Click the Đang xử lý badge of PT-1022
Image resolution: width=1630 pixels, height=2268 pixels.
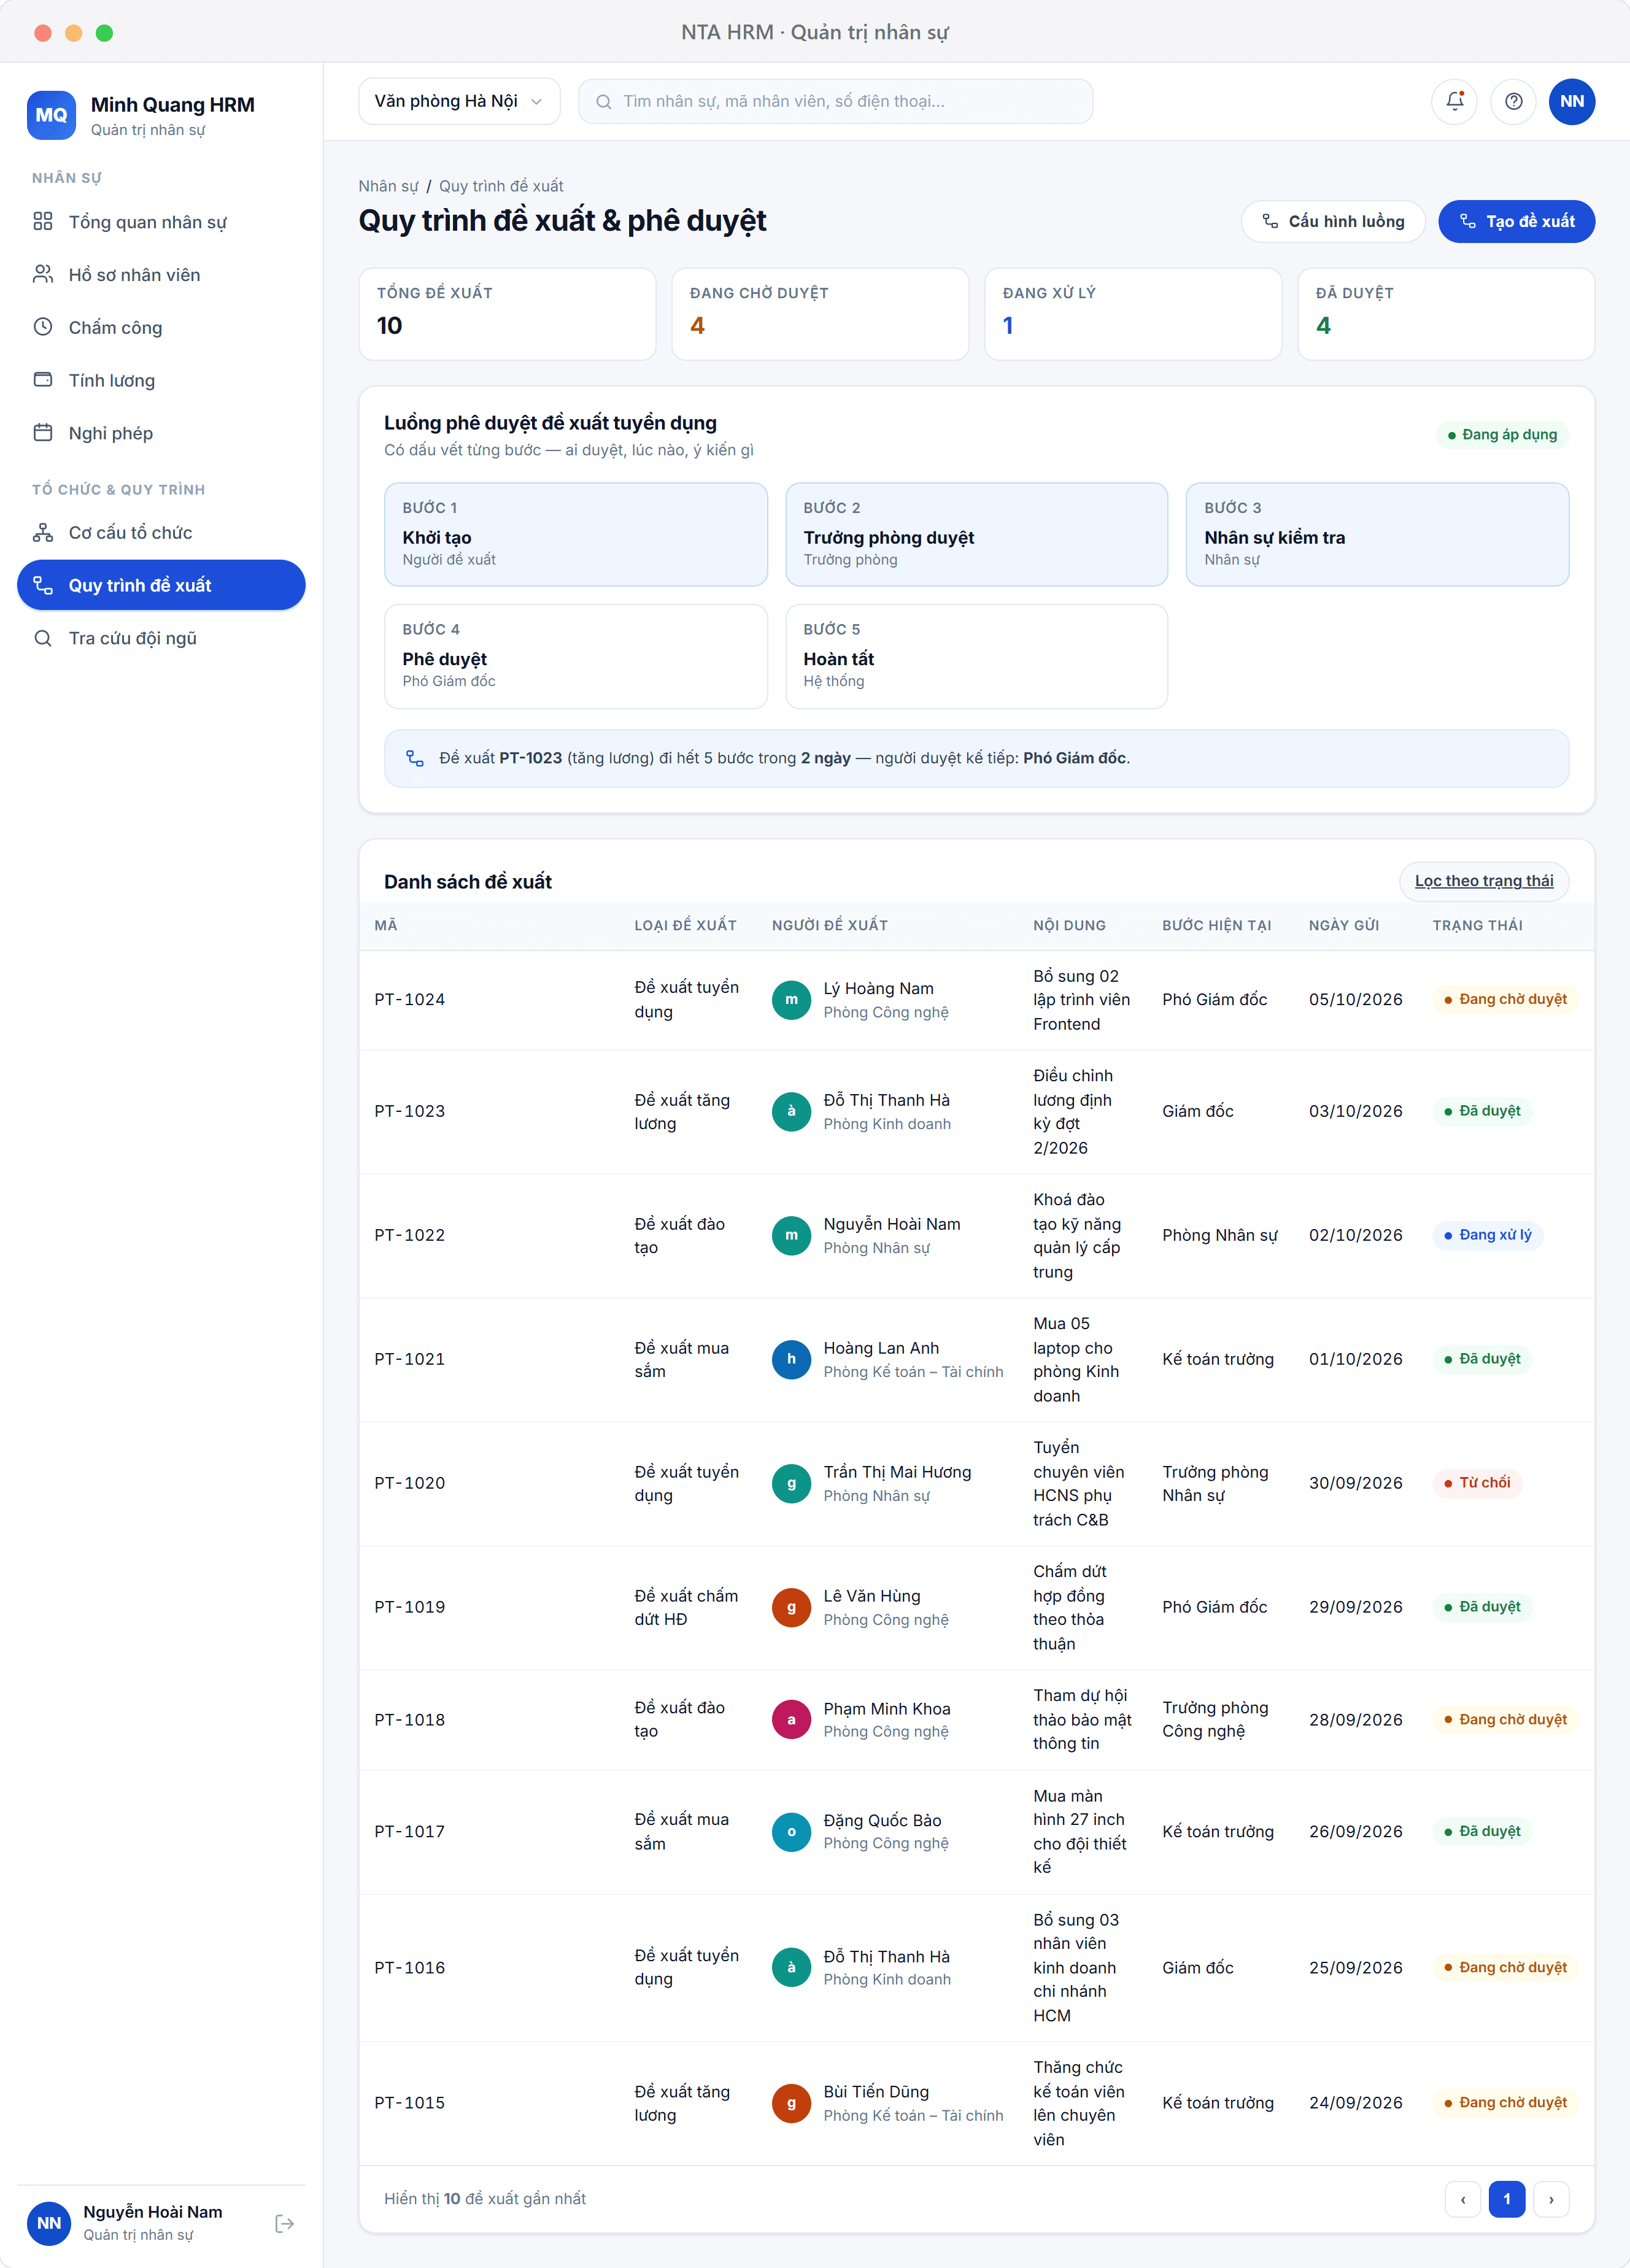click(1488, 1235)
